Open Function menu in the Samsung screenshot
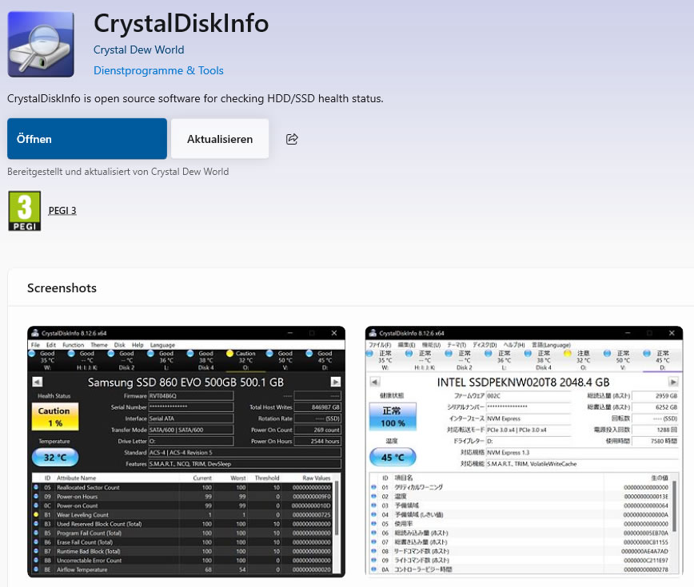 73,345
